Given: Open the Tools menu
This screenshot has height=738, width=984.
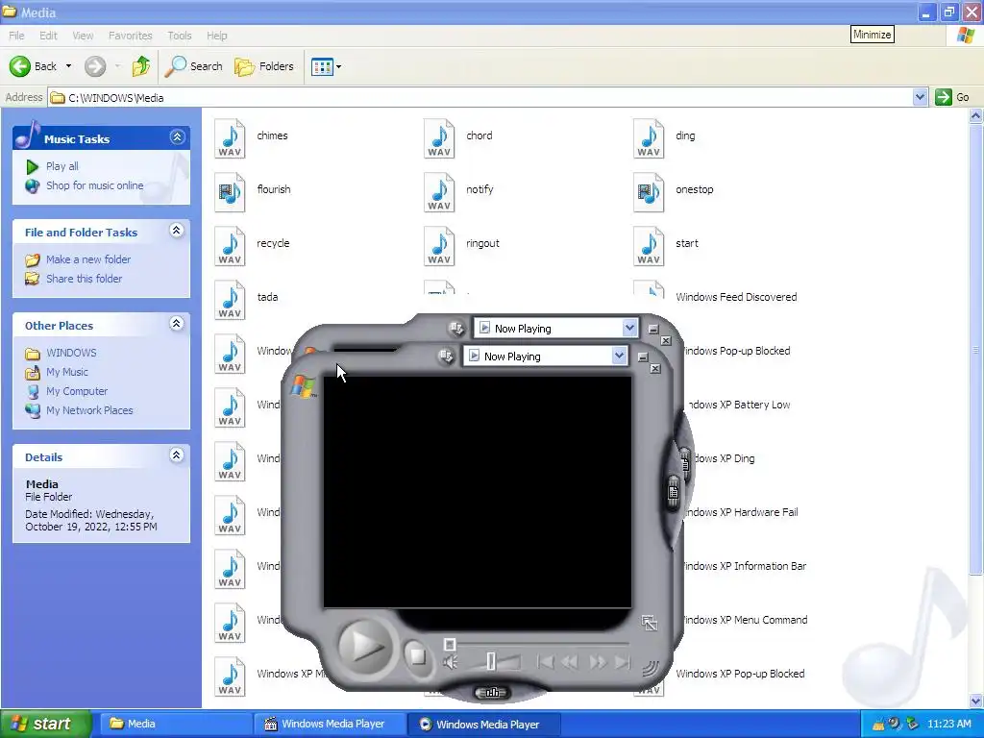Looking at the screenshot, I should (180, 36).
